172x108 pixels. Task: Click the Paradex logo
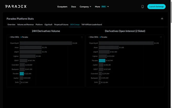(16, 7)
